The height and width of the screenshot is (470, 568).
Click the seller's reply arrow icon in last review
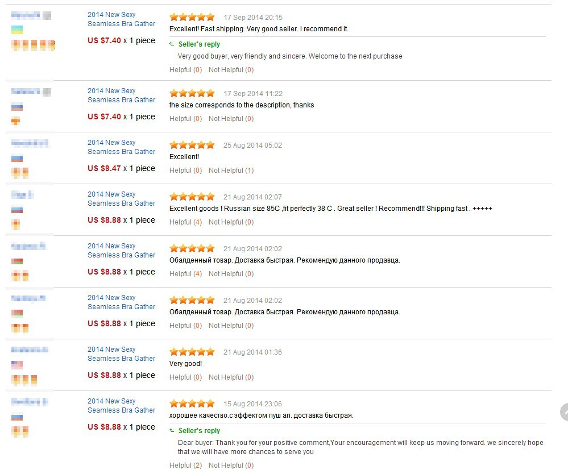pyautogui.click(x=172, y=431)
